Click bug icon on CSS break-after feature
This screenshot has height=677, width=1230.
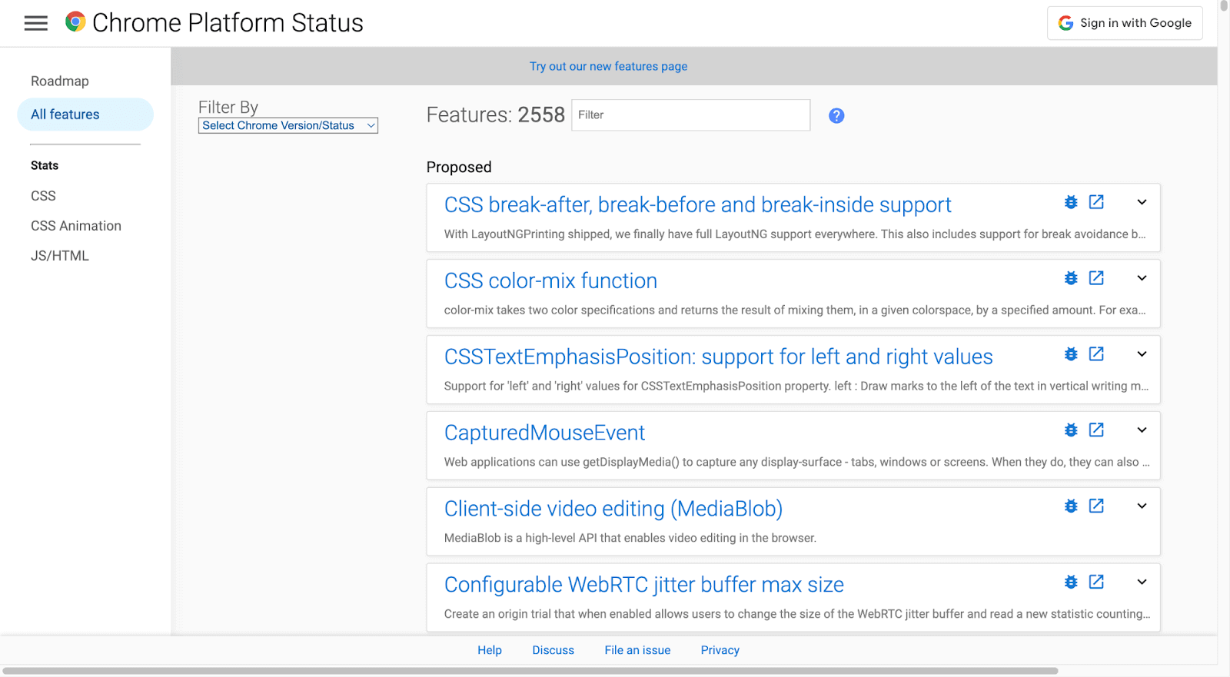[1071, 201]
